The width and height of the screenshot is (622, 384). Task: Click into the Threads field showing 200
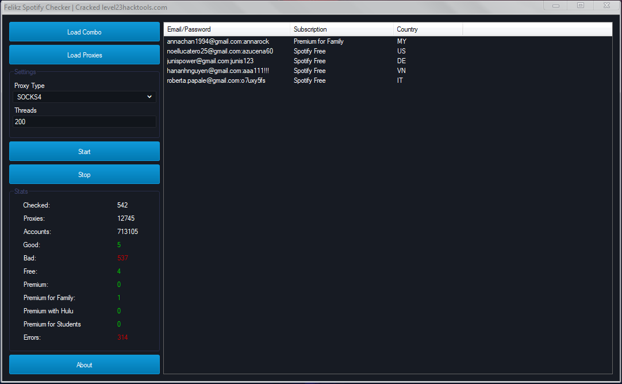84,122
